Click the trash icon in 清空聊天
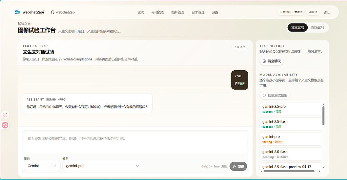This screenshot has height=180, width=347. point(264,61)
